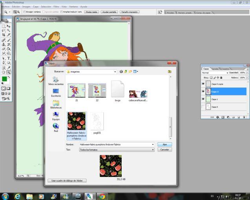Click the Abrir button
This screenshot has height=200, width=250.
pos(165,145)
